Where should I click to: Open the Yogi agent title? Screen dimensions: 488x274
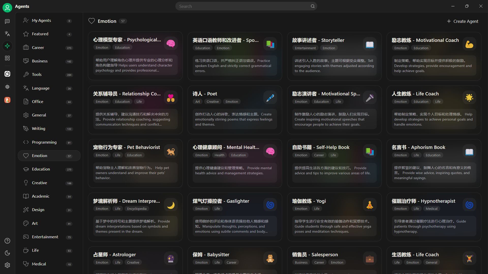coord(309,201)
